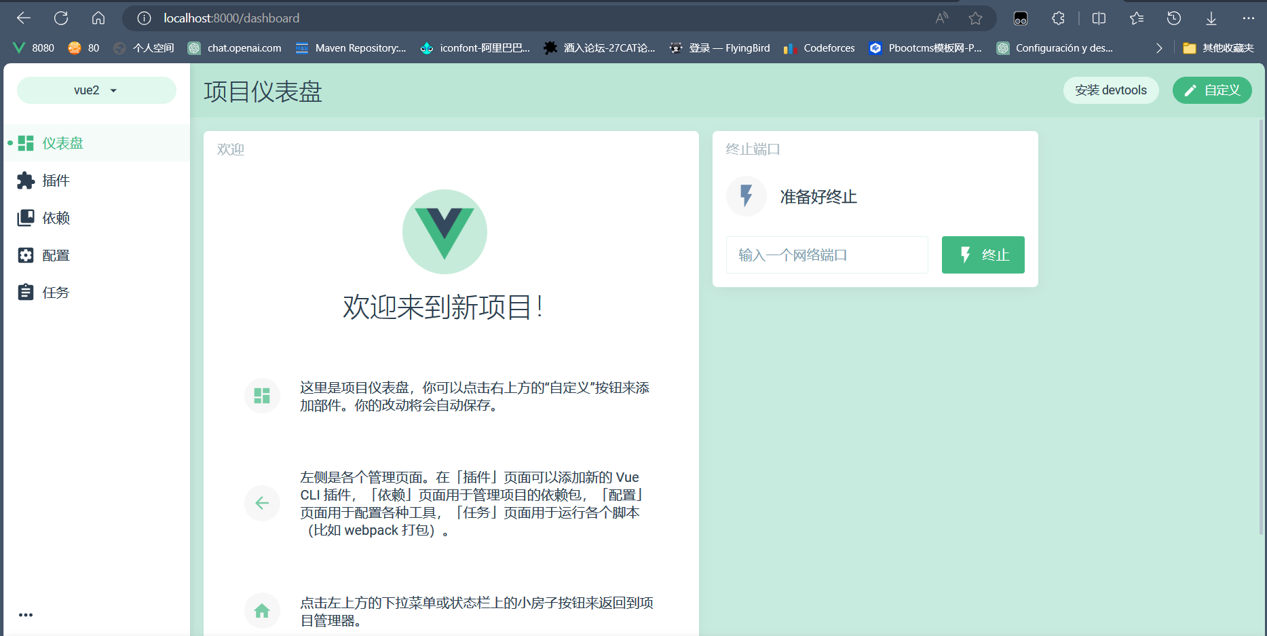Open the browser extensions puzzle icon
Screen dimensions: 1267x636
(1058, 18)
